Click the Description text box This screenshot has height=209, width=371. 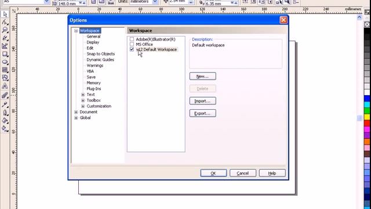coord(236,53)
